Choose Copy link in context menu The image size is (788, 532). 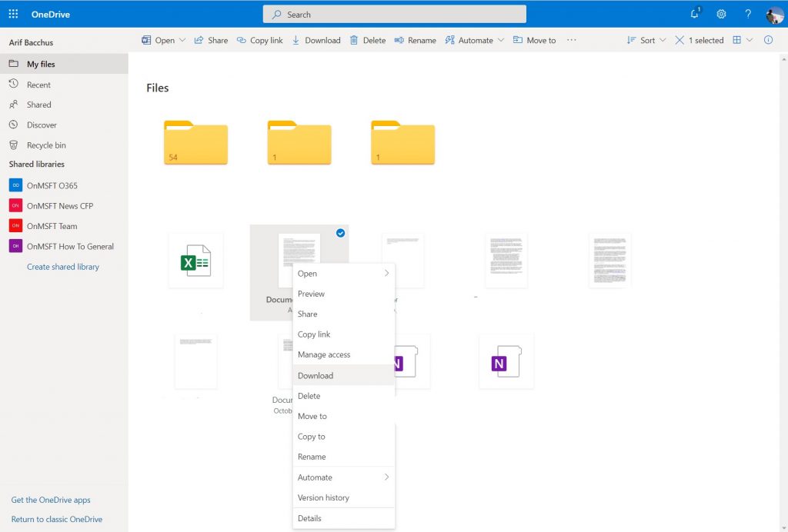coord(344,334)
